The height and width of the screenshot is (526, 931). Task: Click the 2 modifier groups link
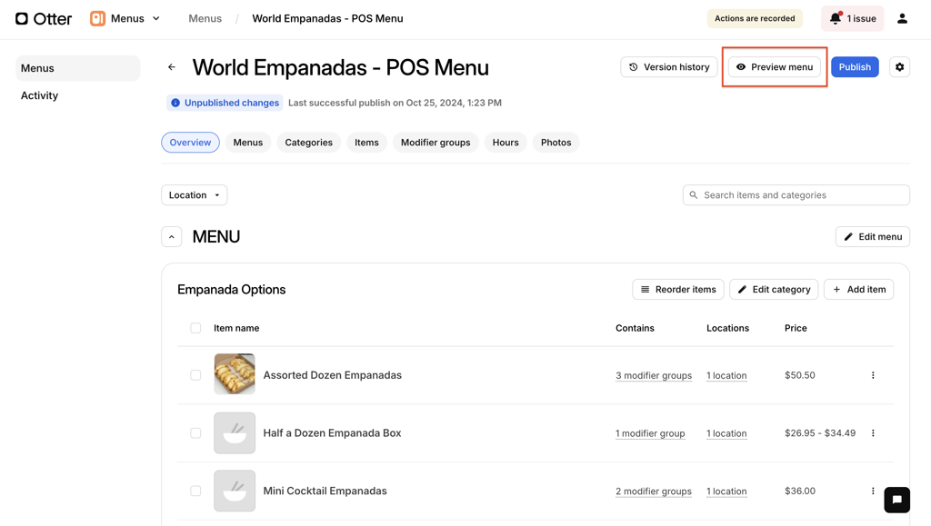pyautogui.click(x=654, y=491)
